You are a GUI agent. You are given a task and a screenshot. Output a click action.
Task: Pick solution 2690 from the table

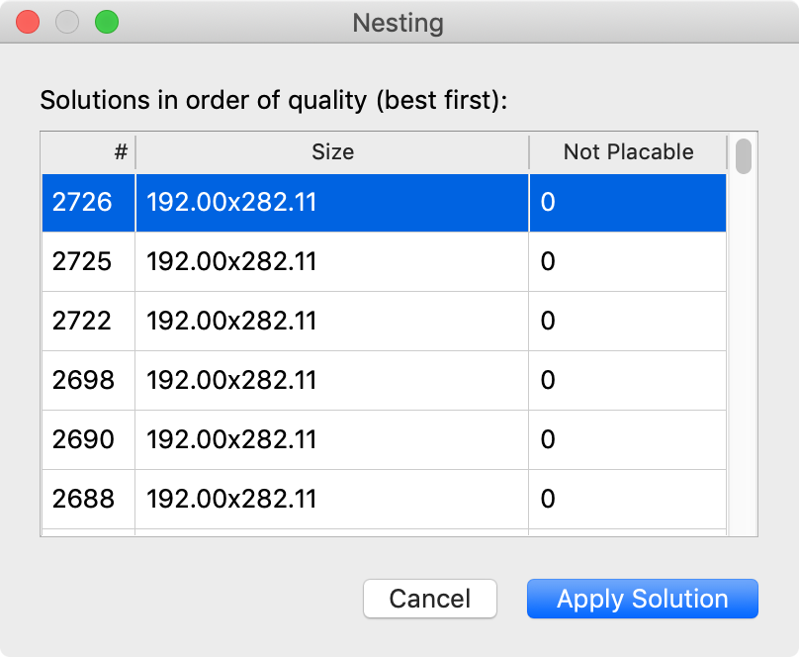[x=83, y=439]
